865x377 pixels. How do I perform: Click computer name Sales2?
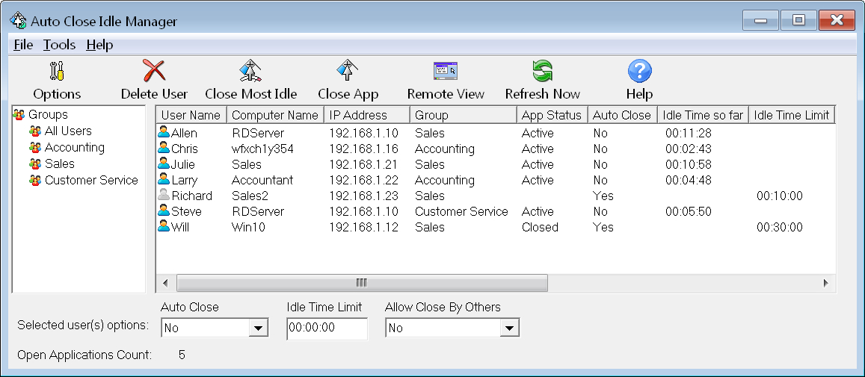(251, 196)
